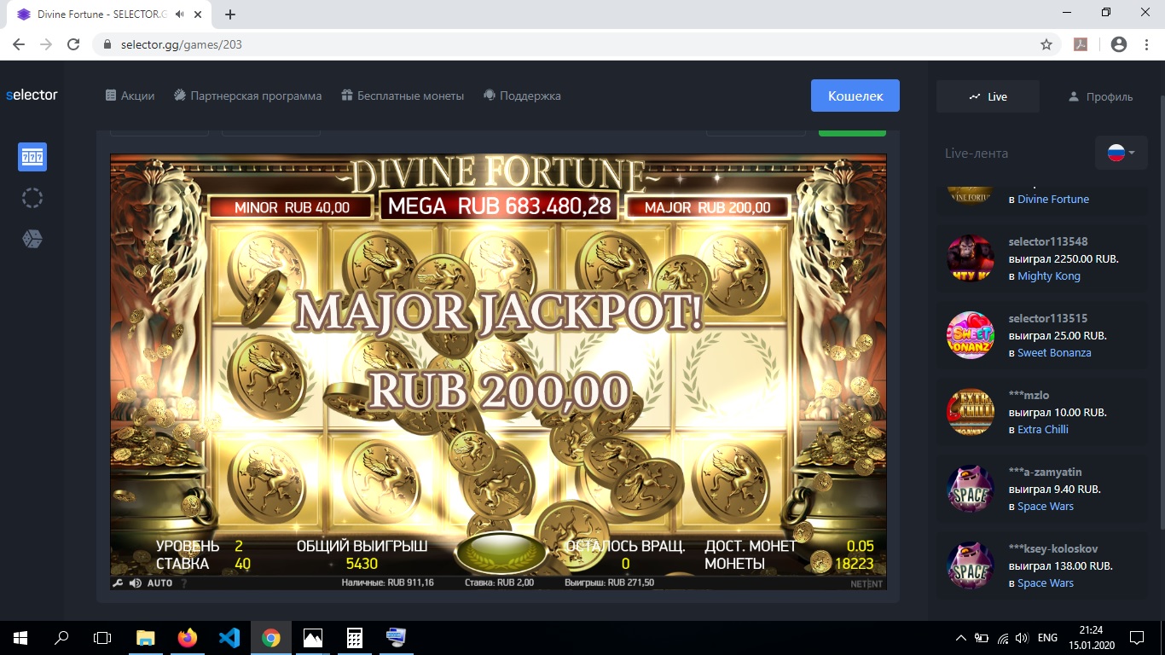Switch to the Профиль tab
Image resolution: width=1165 pixels, height=655 pixels.
tap(1100, 96)
